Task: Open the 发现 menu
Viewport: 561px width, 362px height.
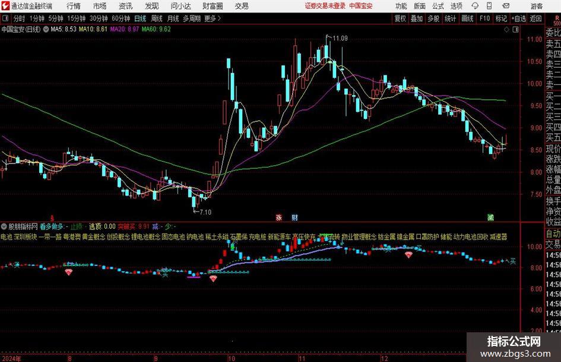Action: 152,6
